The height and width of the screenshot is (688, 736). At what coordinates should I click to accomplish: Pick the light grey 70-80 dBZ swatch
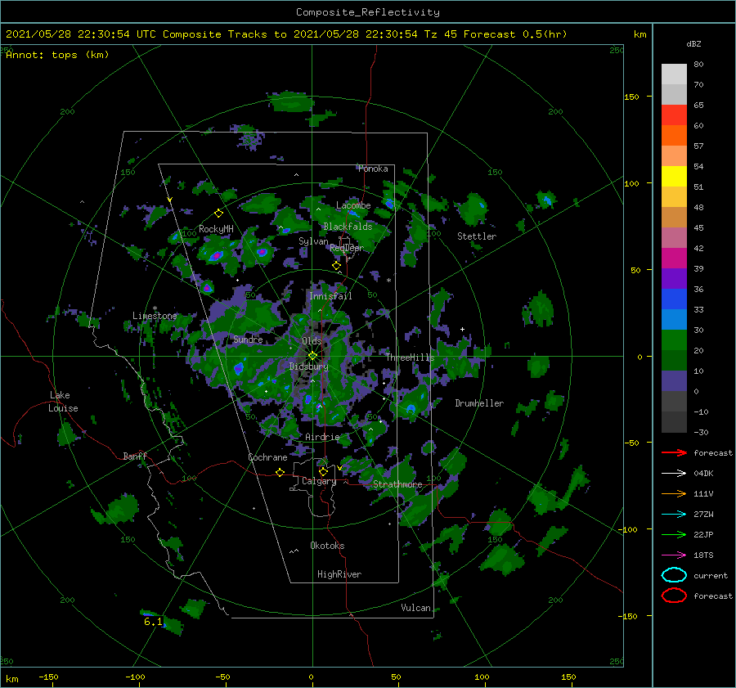point(674,74)
